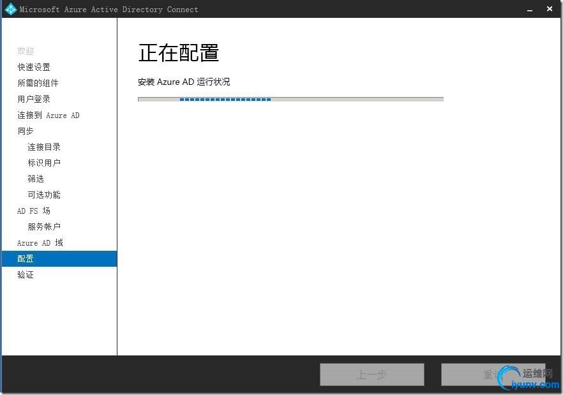Go to the 验证 step

[x=25, y=274]
